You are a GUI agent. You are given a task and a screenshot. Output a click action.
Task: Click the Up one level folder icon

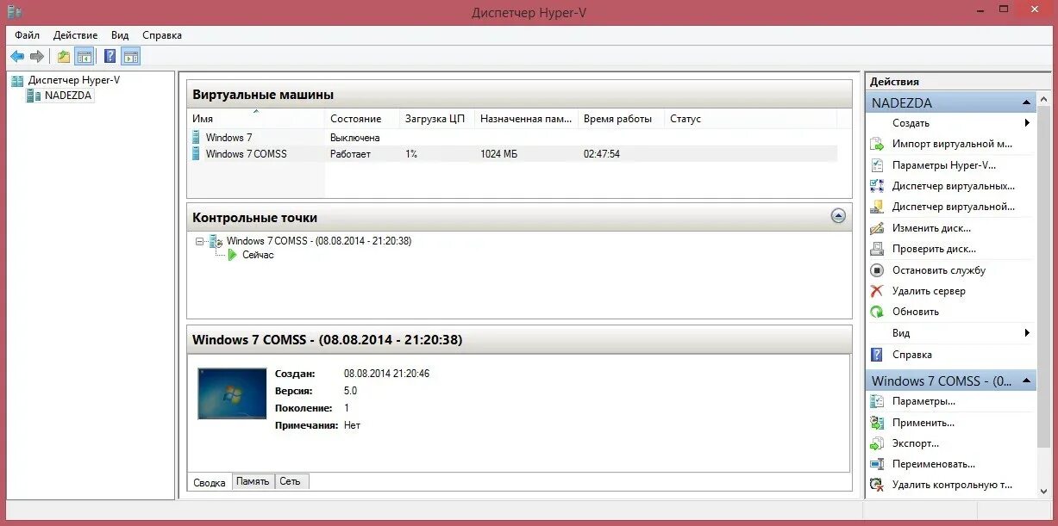[64, 57]
